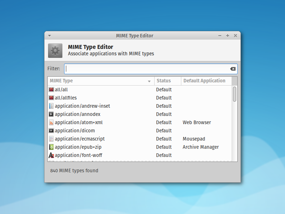Click the icon beside application/annodex
The width and height of the screenshot is (285, 214).
[x=51, y=114]
